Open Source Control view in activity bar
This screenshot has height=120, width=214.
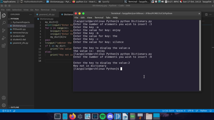click(x=4, y=30)
